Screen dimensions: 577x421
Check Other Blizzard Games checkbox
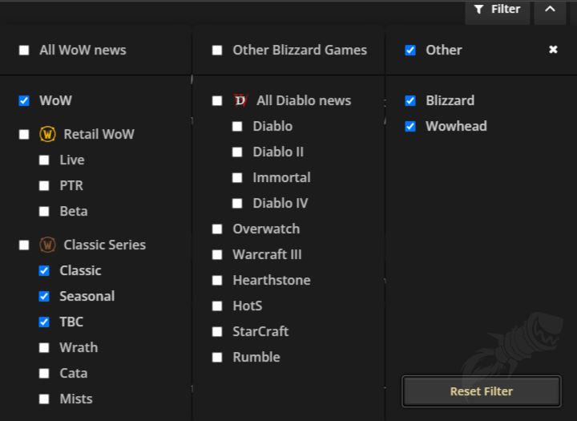[217, 50]
